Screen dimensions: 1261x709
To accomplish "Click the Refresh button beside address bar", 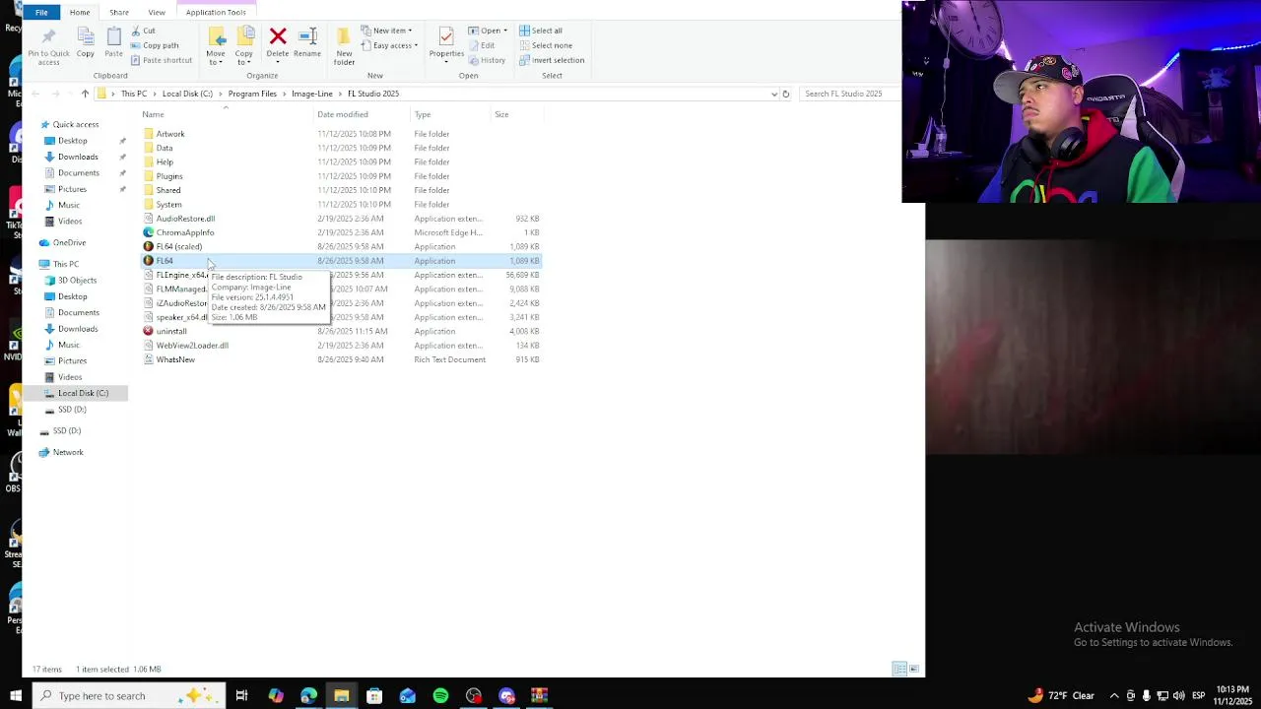I will (785, 94).
